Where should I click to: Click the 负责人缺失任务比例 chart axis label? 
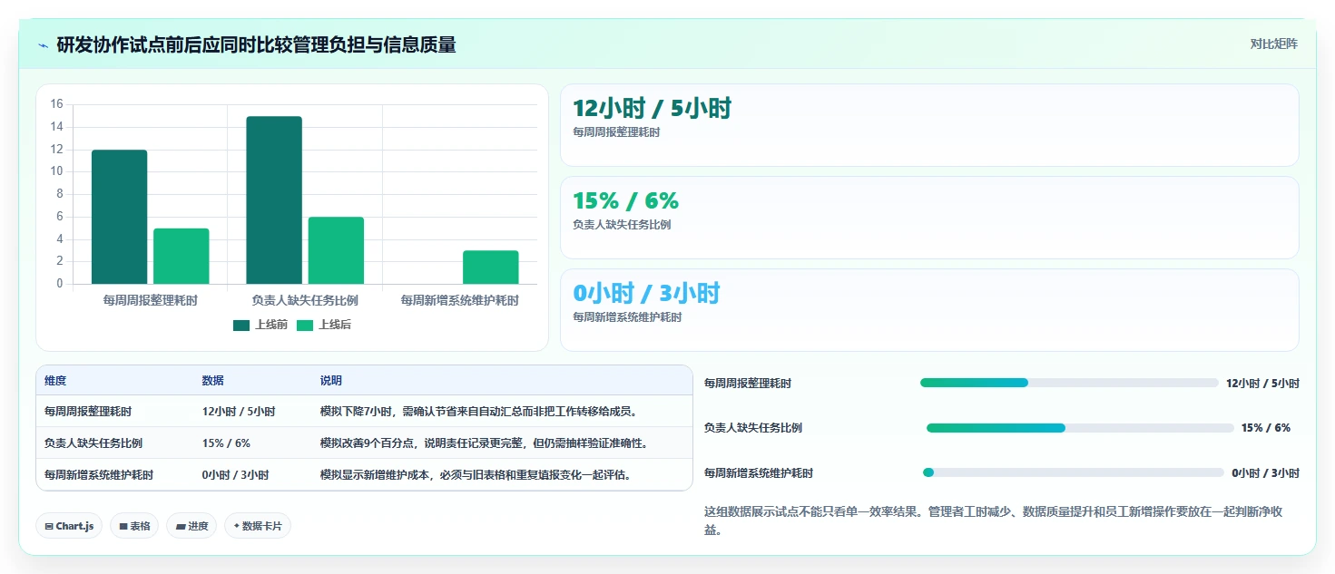pyautogui.click(x=305, y=300)
